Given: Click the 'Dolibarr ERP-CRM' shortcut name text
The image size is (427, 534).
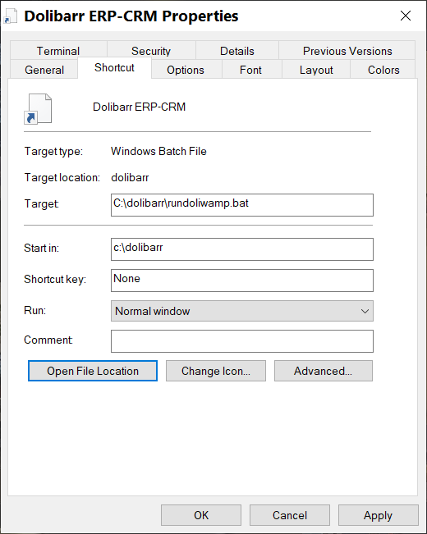Looking at the screenshot, I should pyautogui.click(x=139, y=107).
